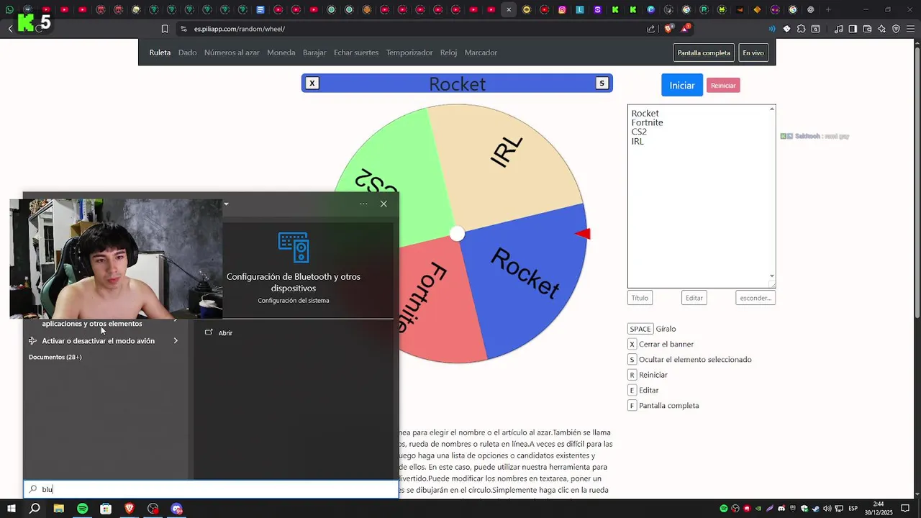The image size is (921, 518).
Task: Open Echar suertes nav item
Action: (356, 53)
